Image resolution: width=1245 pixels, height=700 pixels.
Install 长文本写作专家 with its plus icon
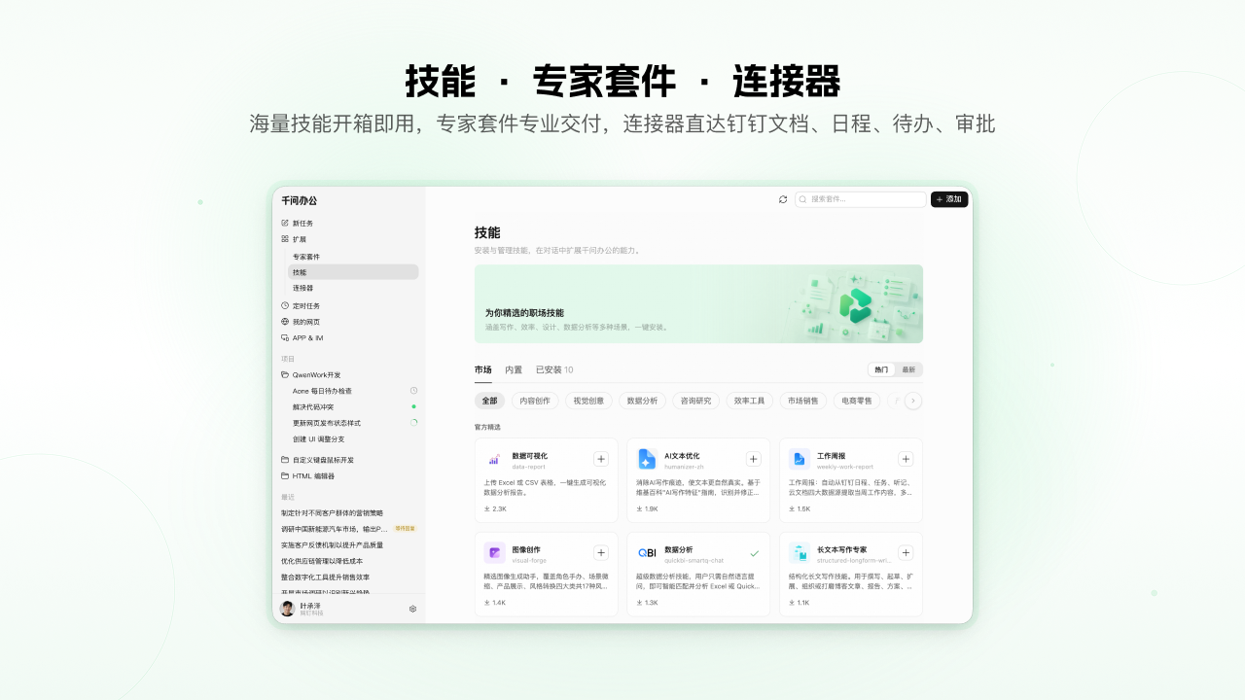[x=906, y=552]
